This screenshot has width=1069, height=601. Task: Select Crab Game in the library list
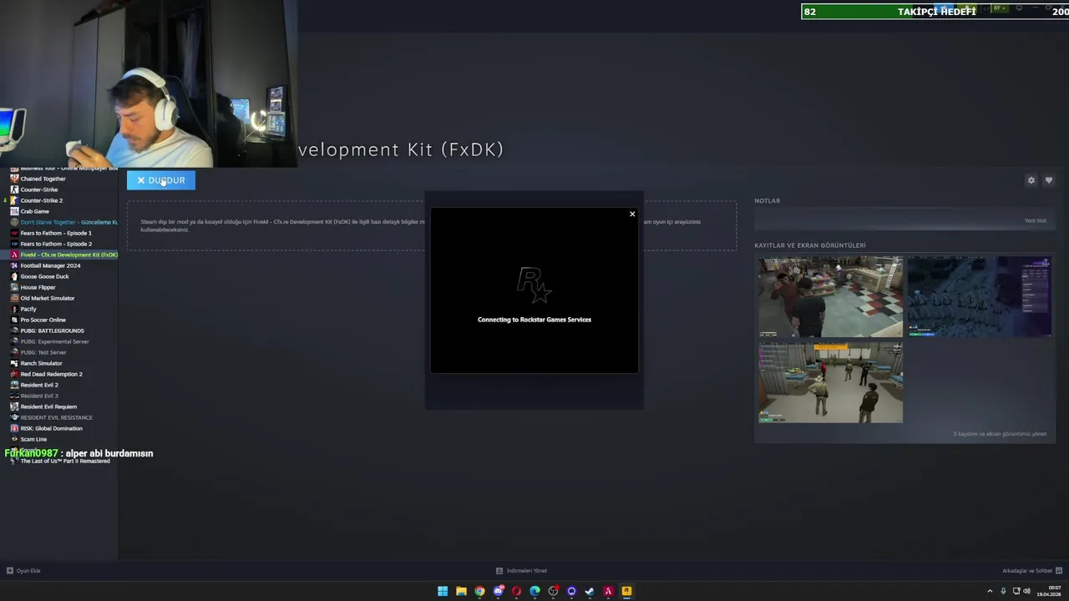[34, 211]
